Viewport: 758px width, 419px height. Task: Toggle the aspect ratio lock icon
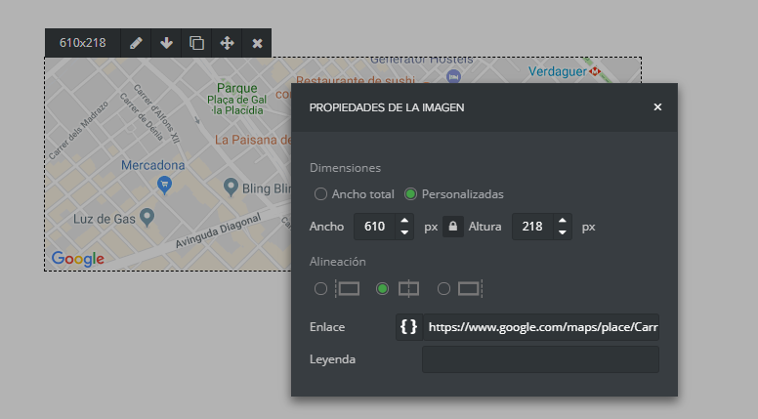pos(453,227)
